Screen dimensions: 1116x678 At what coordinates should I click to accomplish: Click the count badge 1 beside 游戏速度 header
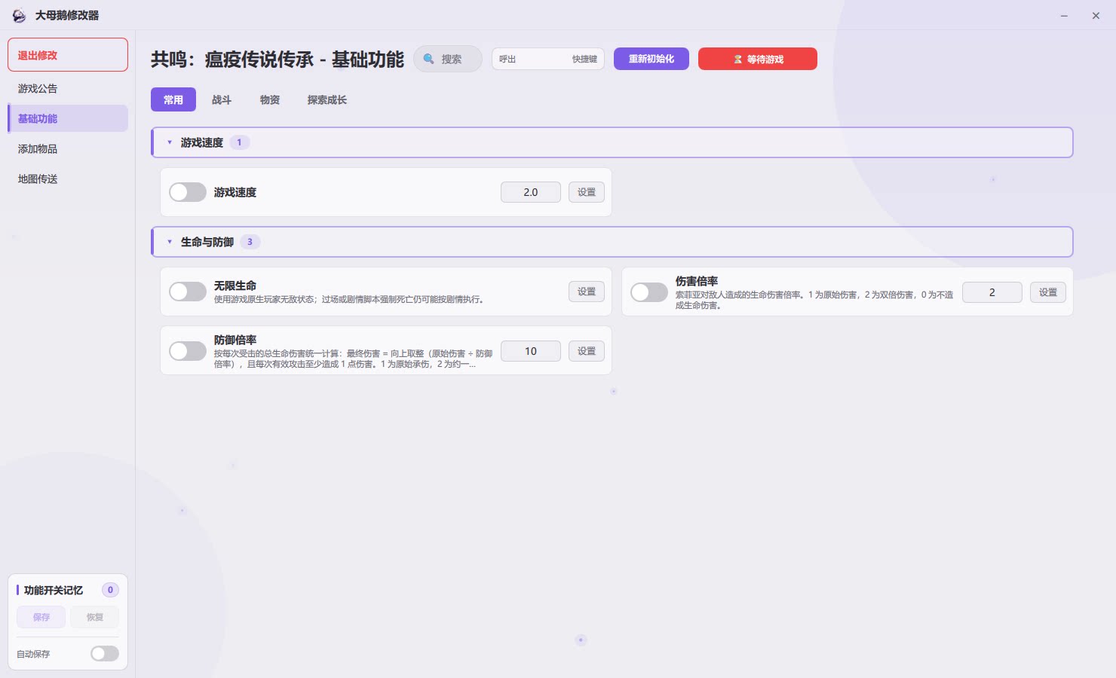point(240,142)
